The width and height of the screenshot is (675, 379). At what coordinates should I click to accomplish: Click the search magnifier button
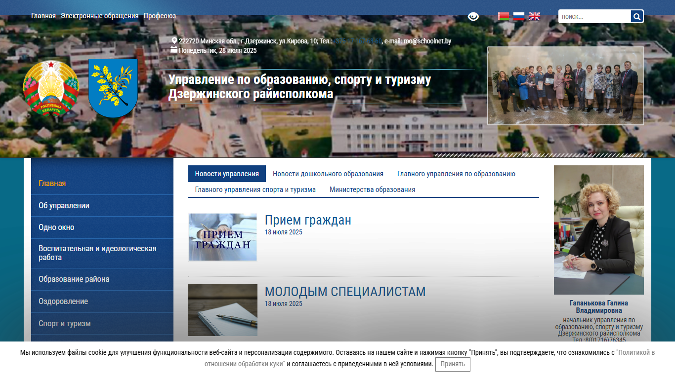[637, 16]
